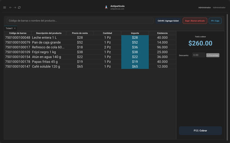Click the Supr | Borrar artículo button

pos(195,21)
